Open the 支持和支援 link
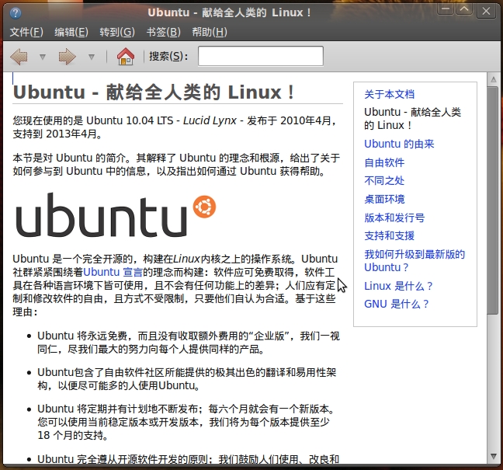This screenshot has width=503, height=470. [389, 235]
